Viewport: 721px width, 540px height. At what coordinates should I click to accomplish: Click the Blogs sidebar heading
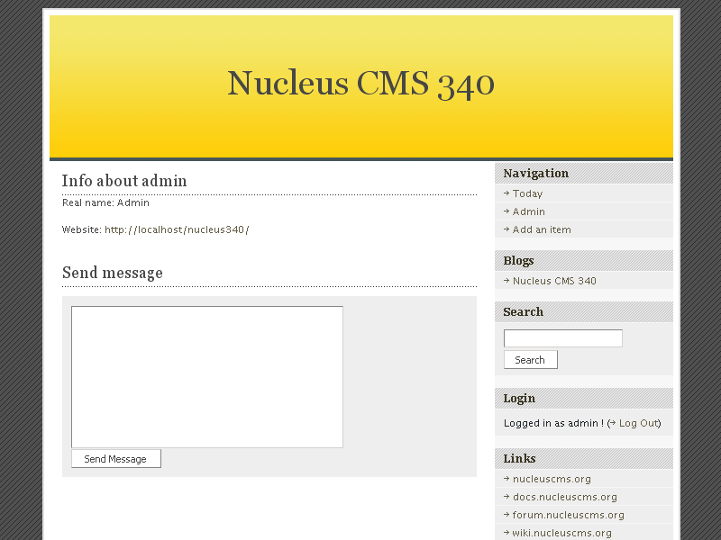(519, 261)
